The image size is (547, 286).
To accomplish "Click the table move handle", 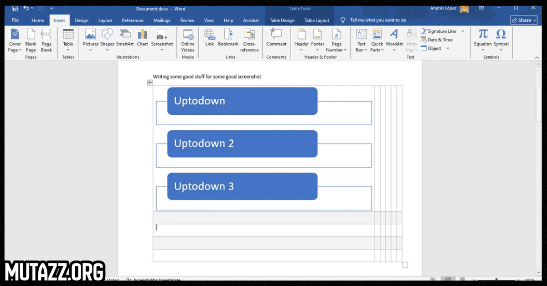I will [x=150, y=82].
